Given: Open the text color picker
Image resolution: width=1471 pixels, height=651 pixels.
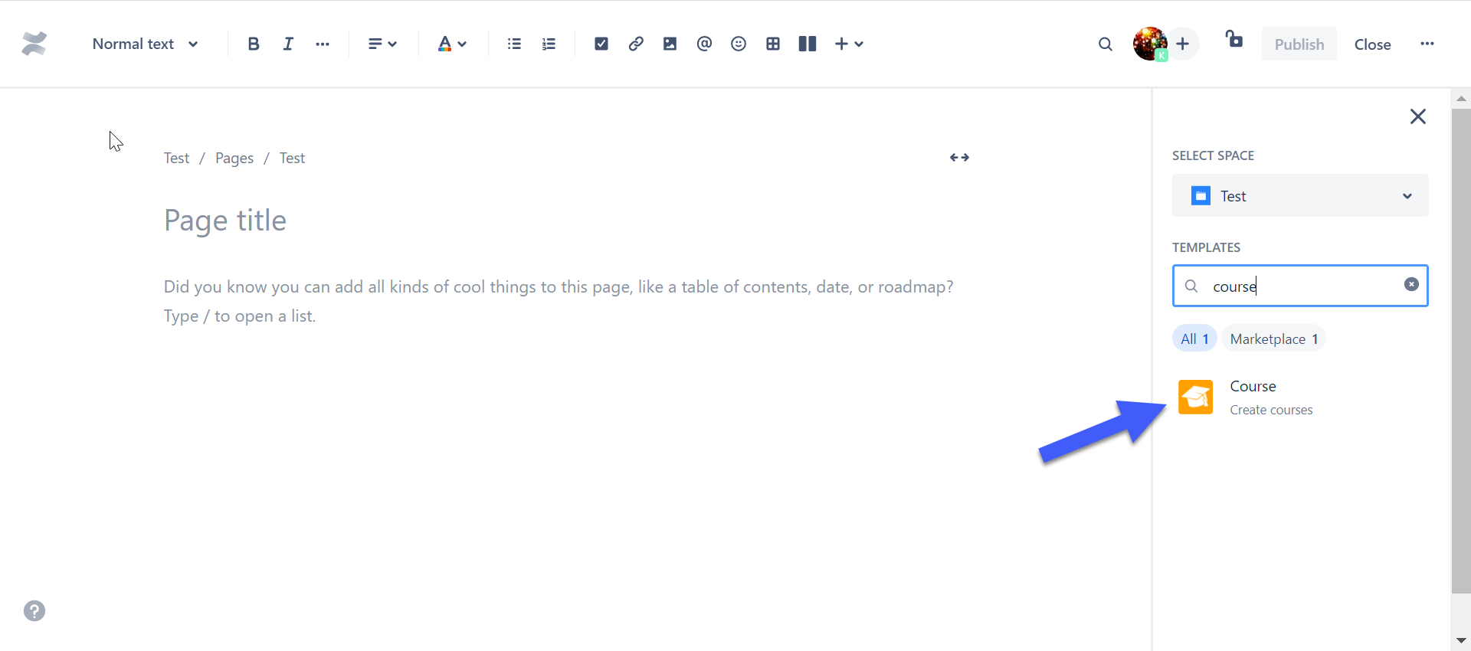Looking at the screenshot, I should tap(452, 44).
